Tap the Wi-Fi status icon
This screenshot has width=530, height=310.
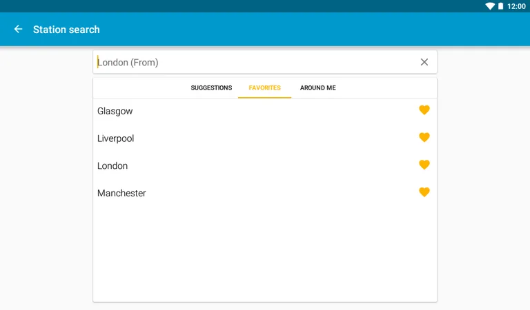pyautogui.click(x=489, y=6)
